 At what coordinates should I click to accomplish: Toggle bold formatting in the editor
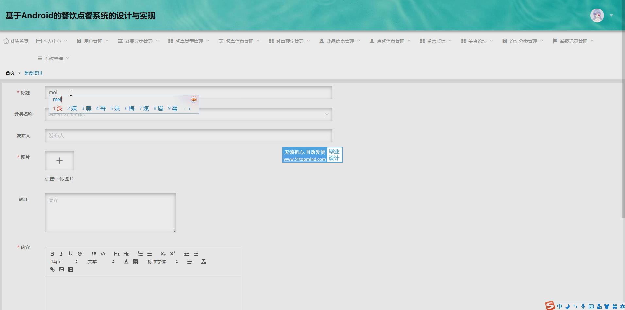pos(52,254)
